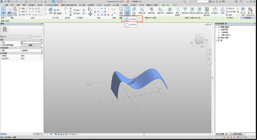This screenshot has height=140, width=257.
Task: Click the favorites star icon in title bar
Action: (217, 1)
